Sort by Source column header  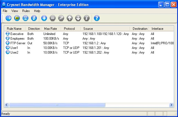(105, 29)
